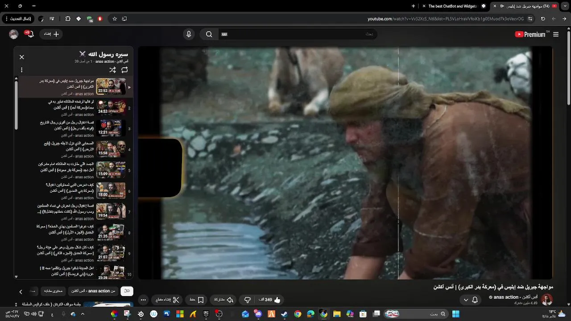Select the related content (محتوى مشابه) chip
The width and height of the screenshot is (571, 321).
point(54,291)
